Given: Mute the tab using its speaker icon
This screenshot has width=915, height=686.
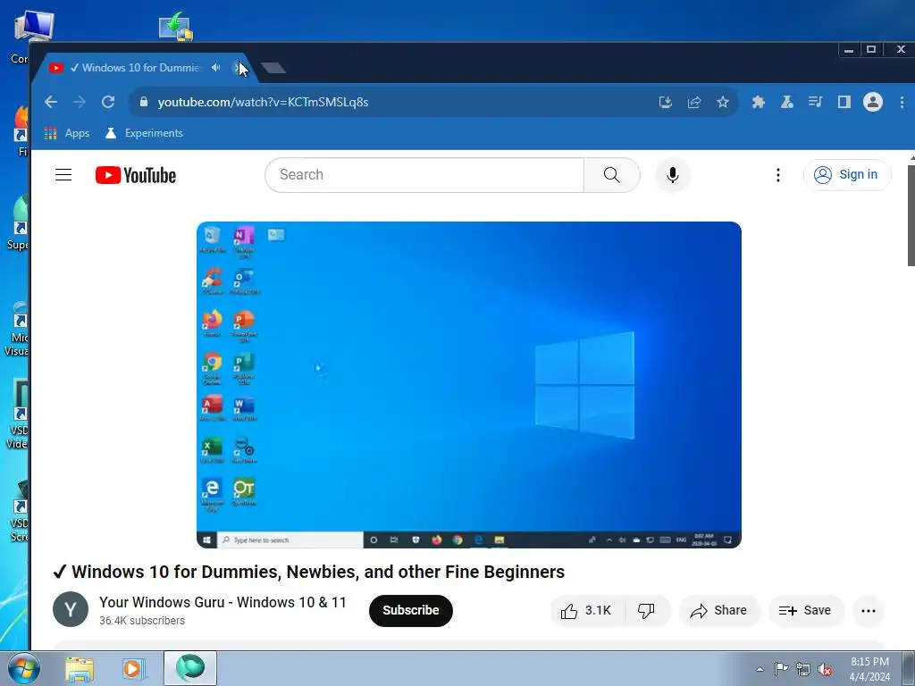Looking at the screenshot, I should (x=216, y=68).
